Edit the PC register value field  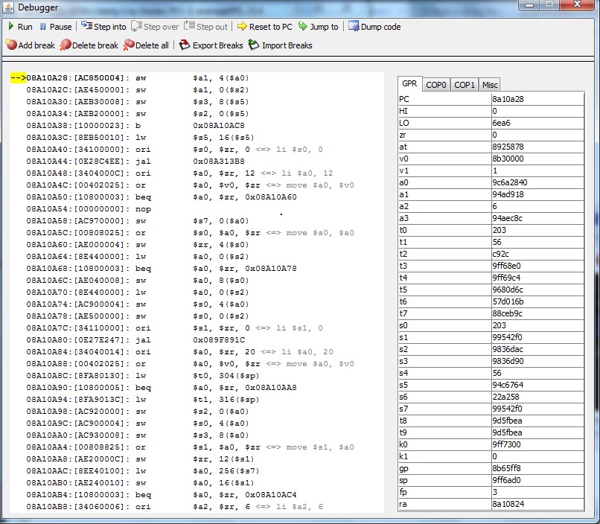click(536, 99)
